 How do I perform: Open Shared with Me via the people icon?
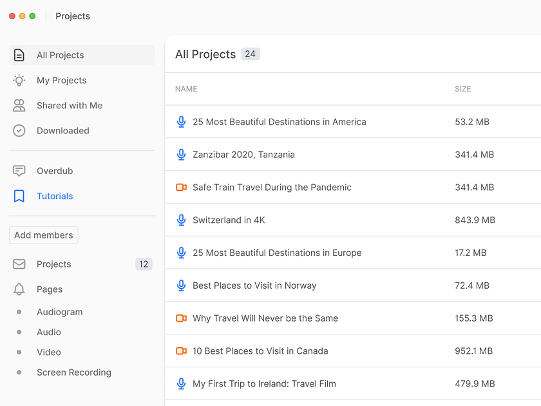[19, 105]
